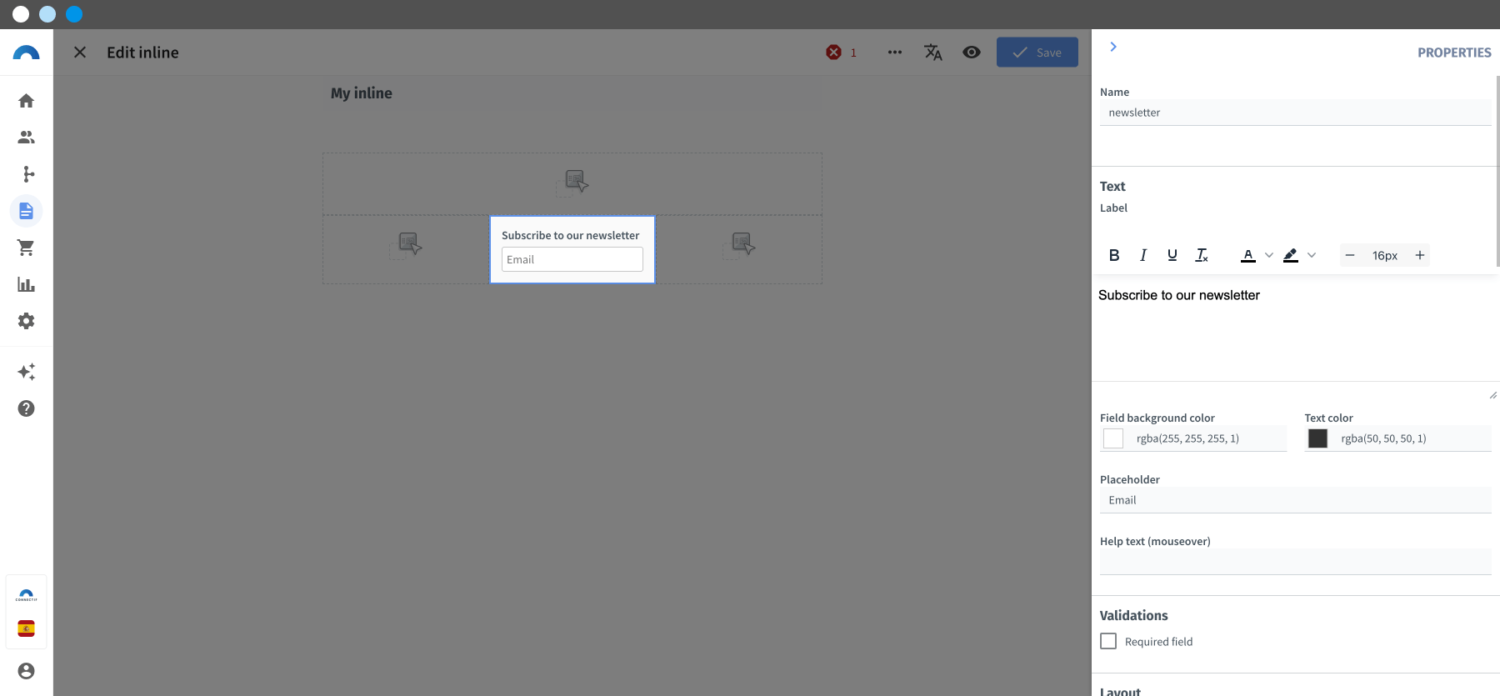Clear text formatting
Screen dimensions: 1500x696
1202,255
